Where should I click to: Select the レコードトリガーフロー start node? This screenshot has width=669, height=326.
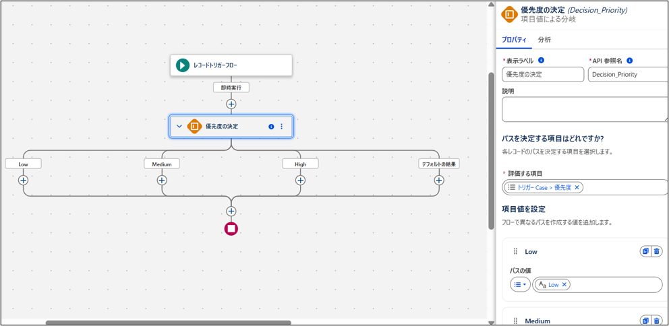click(231, 65)
